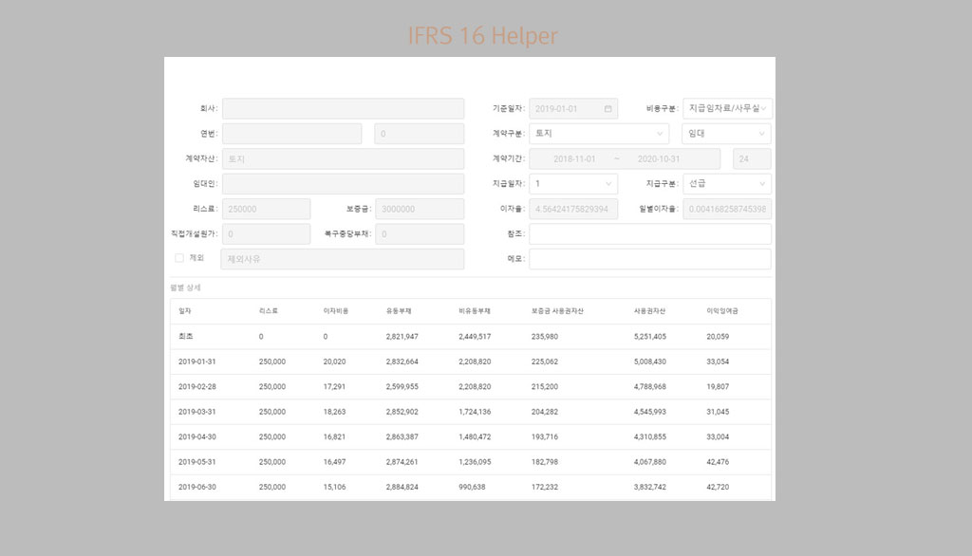This screenshot has height=556, width=972.
Task: Open the 비용구분 dropdown
Action: (726, 109)
